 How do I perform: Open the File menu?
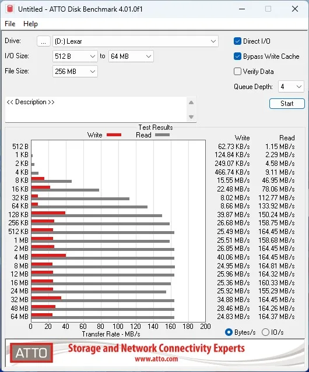[10, 24]
